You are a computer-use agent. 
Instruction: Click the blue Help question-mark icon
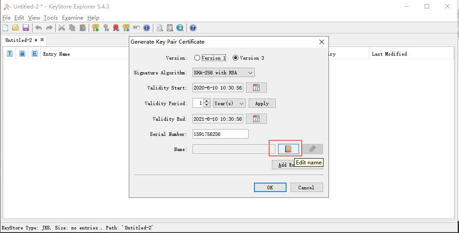[x=193, y=28]
